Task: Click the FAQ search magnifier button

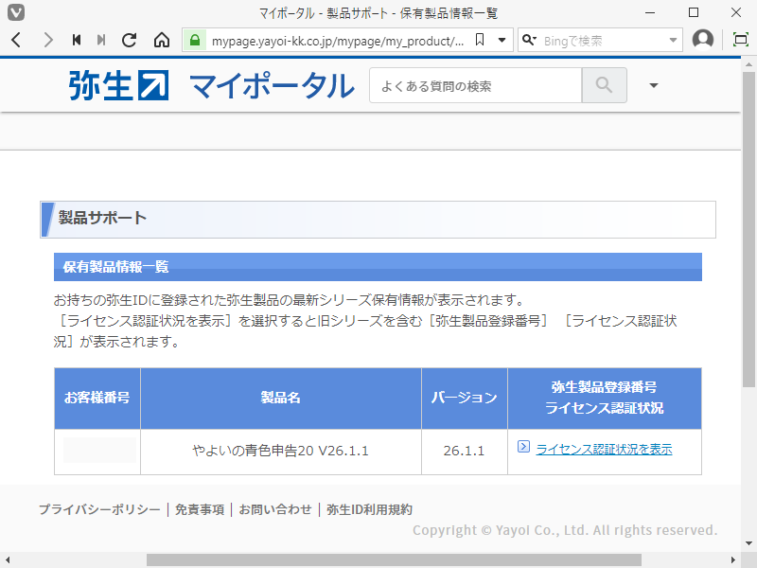Action: point(605,85)
